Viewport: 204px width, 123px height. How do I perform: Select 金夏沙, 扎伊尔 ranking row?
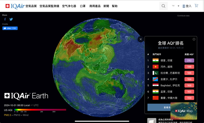pos(171,79)
